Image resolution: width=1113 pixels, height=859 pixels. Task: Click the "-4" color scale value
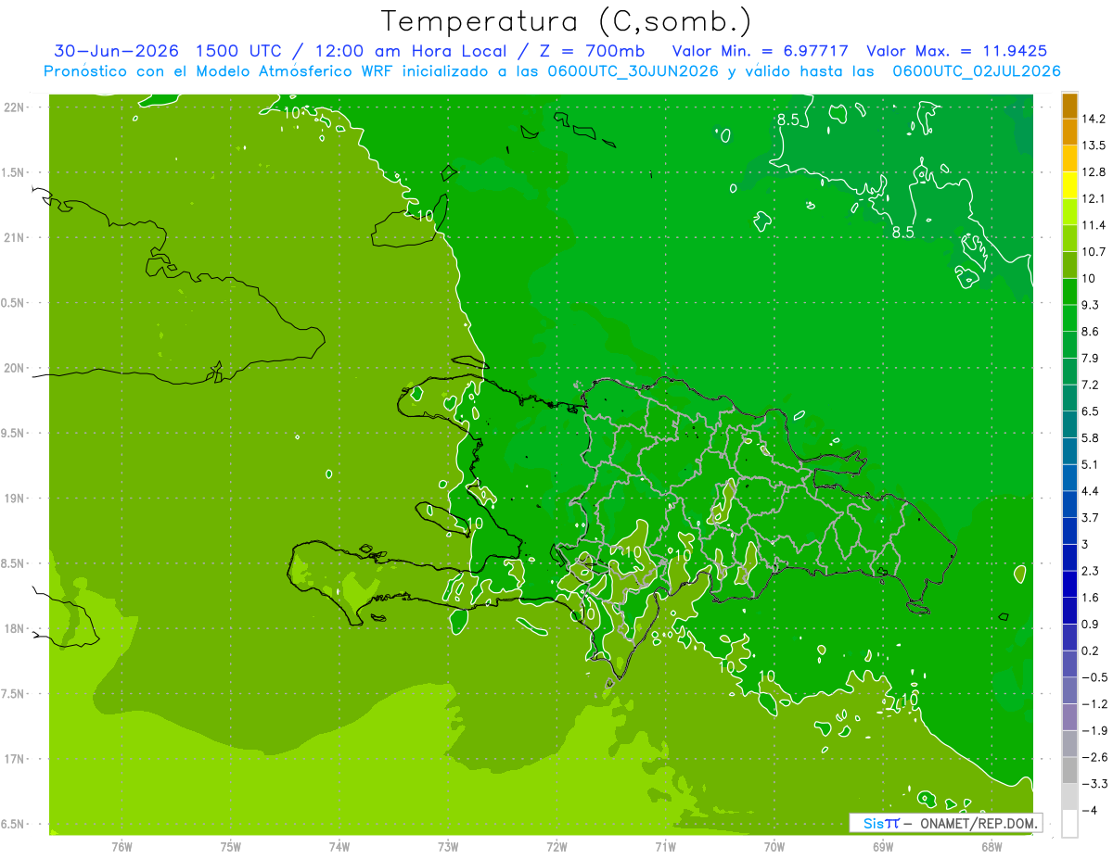[x=1090, y=810]
